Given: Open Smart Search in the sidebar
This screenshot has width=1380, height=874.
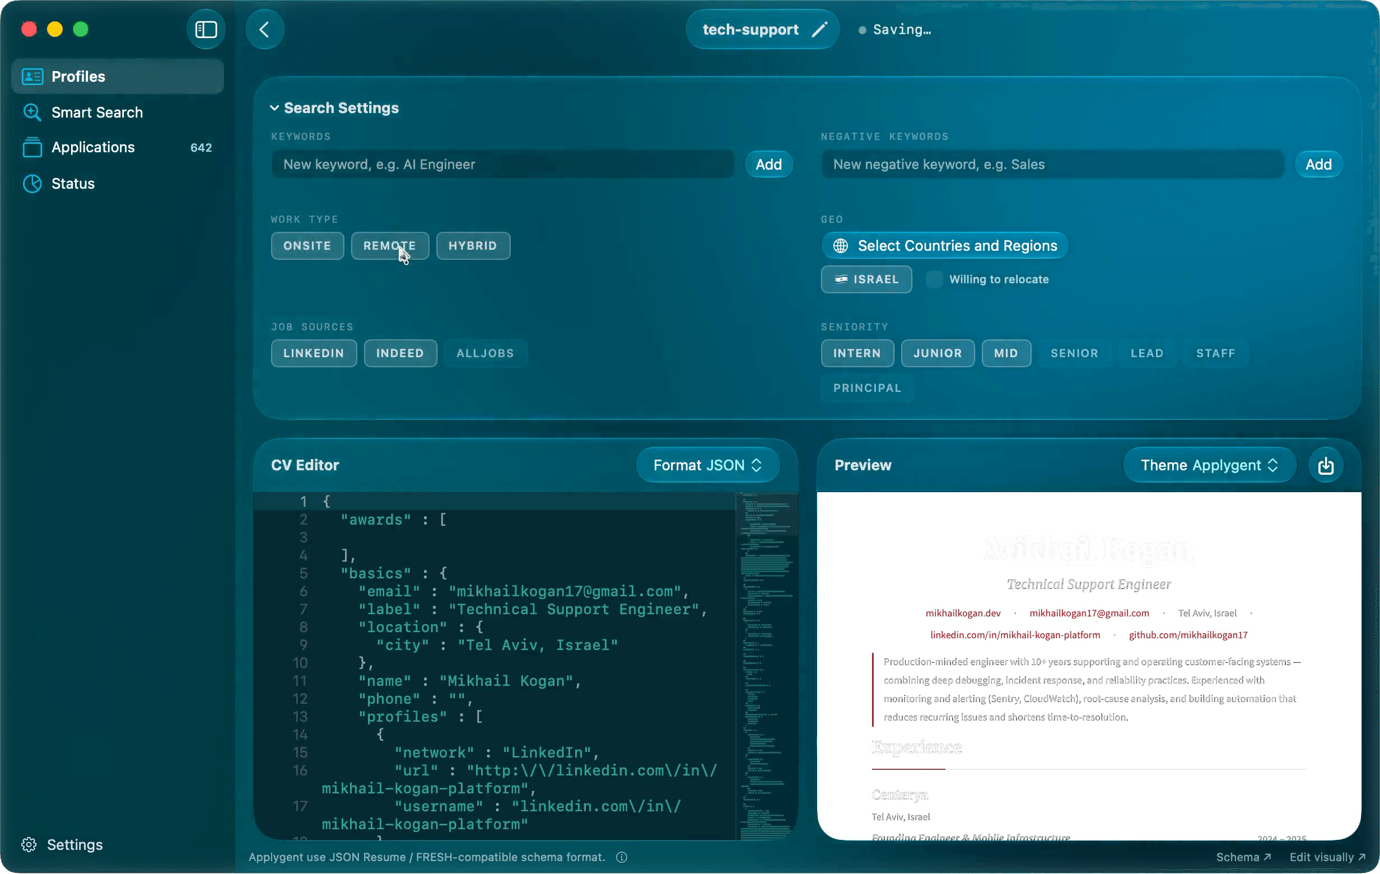Looking at the screenshot, I should [x=118, y=112].
